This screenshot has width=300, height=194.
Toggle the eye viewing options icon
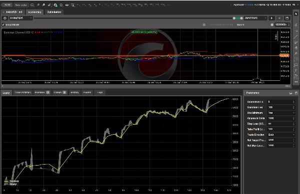point(67,5)
